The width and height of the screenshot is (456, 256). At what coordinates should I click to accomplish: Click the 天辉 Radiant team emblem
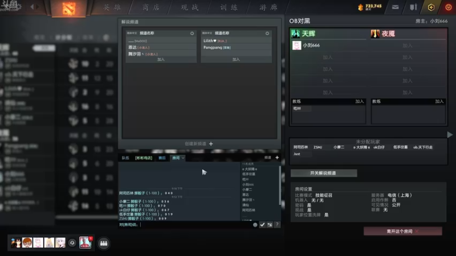pyautogui.click(x=295, y=34)
